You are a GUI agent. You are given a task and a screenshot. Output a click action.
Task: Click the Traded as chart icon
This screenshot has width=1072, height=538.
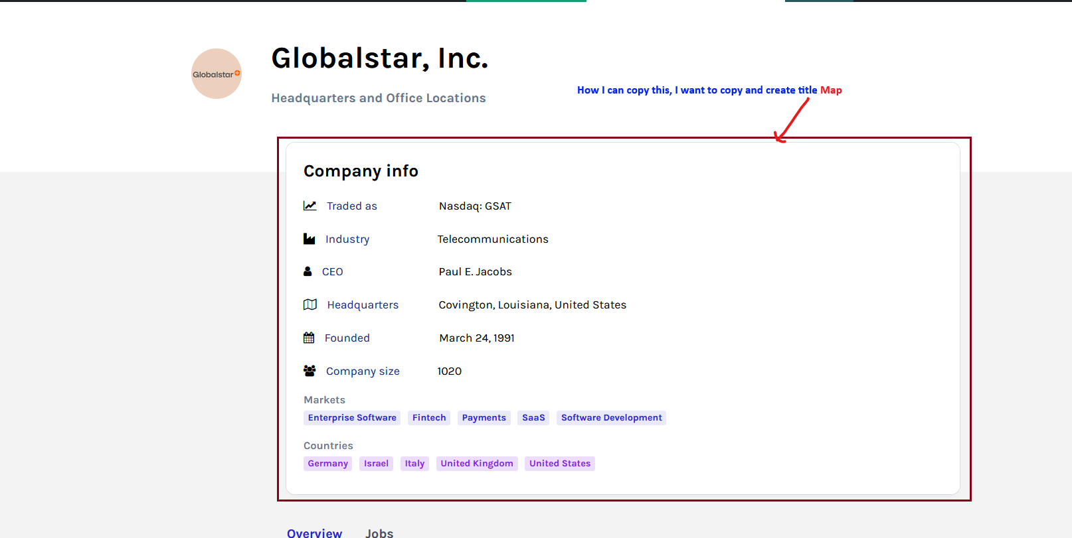(x=310, y=206)
